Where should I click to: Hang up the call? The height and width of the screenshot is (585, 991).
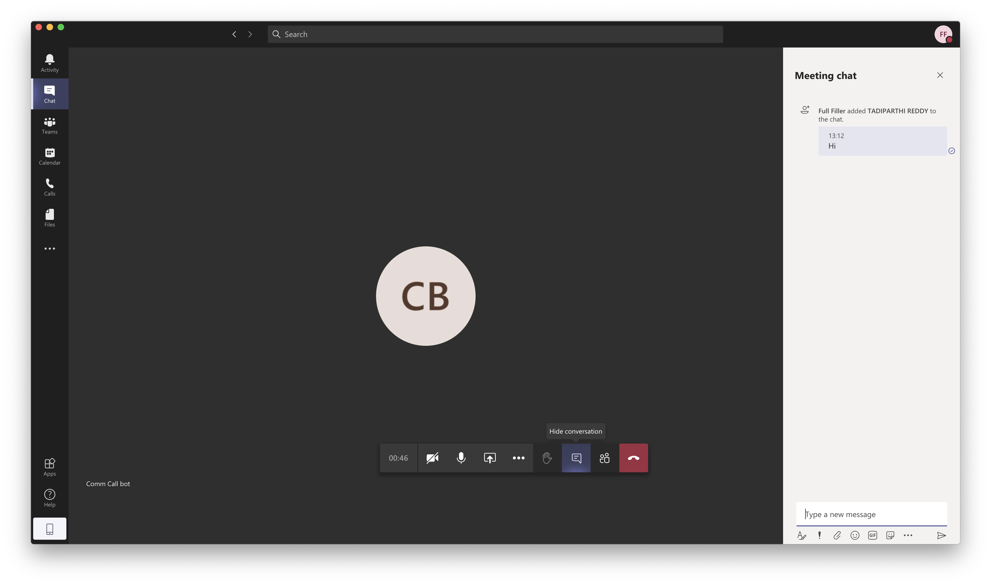point(633,458)
